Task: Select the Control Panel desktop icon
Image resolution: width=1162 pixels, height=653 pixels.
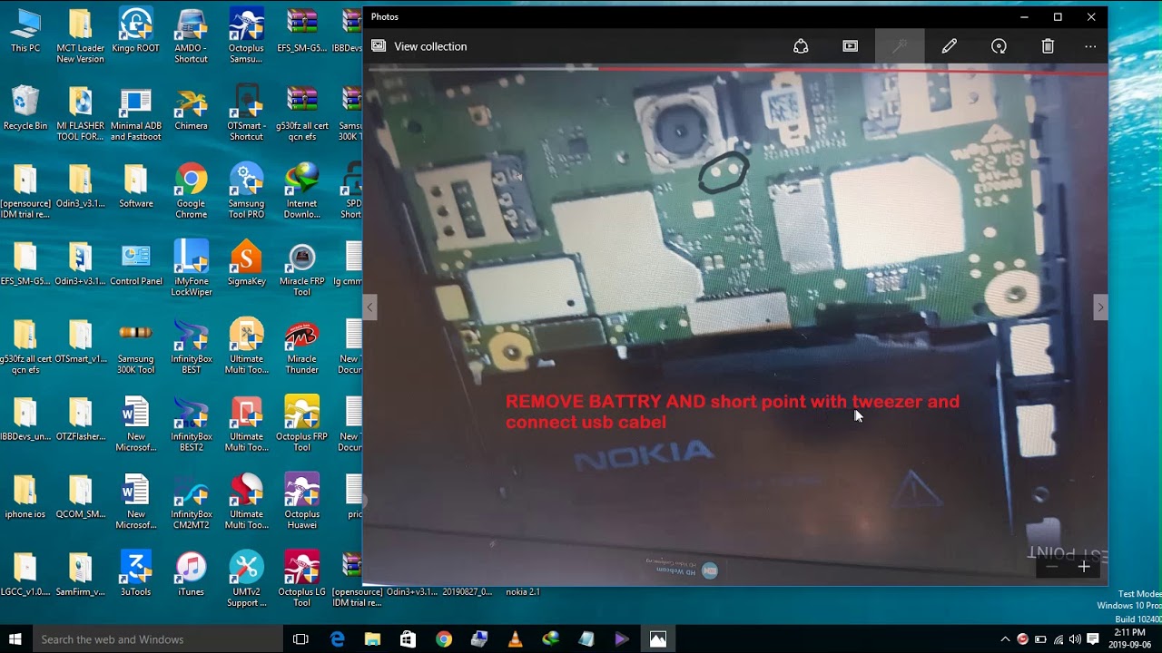Action: (135, 263)
